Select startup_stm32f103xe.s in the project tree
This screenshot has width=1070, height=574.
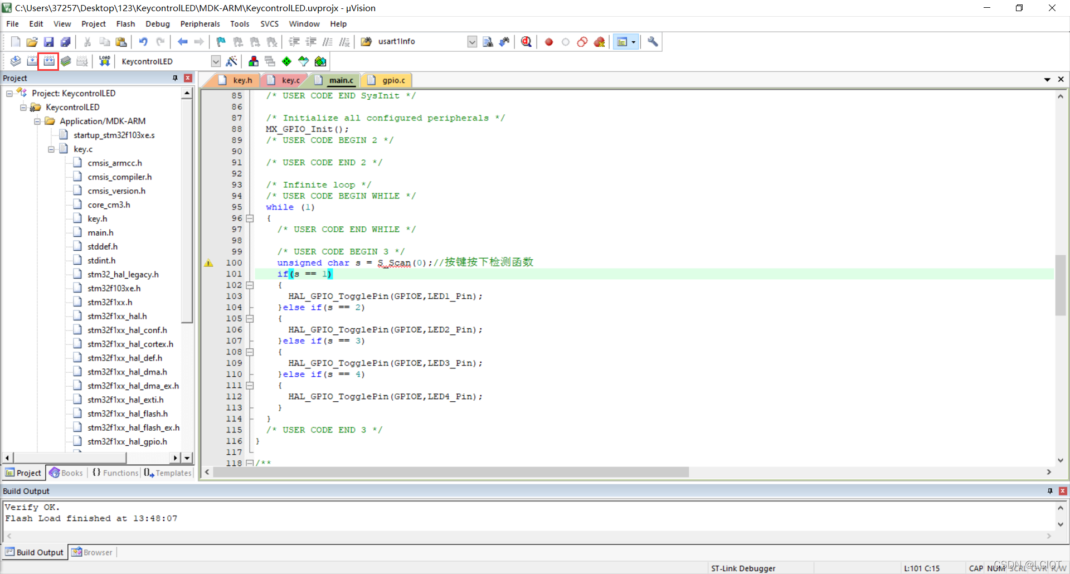[114, 135]
